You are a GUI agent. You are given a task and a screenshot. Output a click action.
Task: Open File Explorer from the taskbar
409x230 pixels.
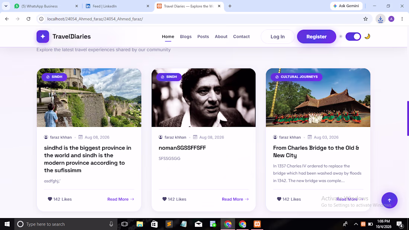[x=139, y=224]
